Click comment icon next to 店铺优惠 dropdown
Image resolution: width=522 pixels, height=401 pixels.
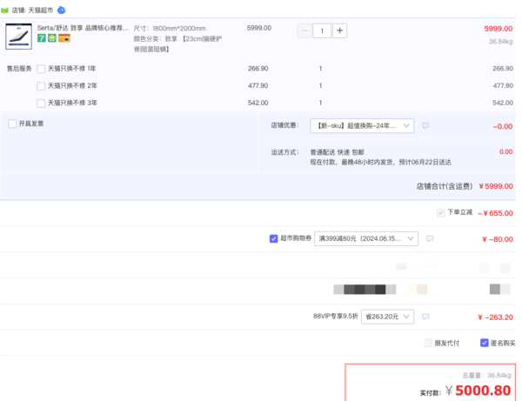(x=425, y=126)
